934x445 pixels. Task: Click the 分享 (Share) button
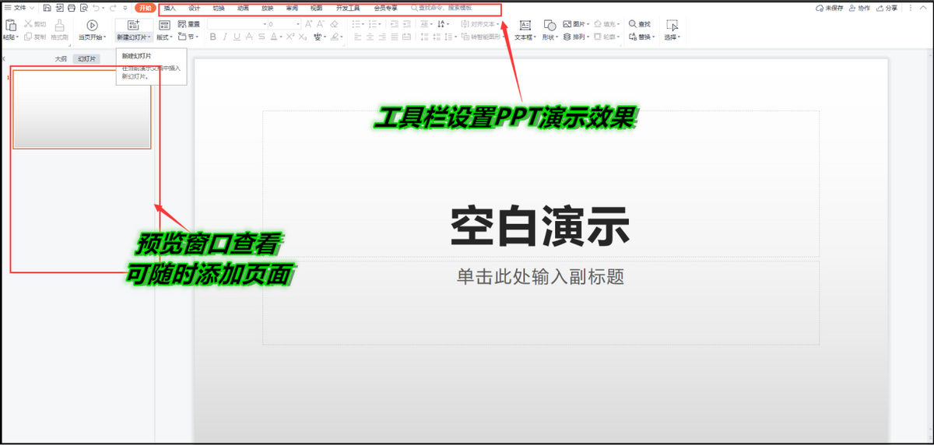(887, 8)
